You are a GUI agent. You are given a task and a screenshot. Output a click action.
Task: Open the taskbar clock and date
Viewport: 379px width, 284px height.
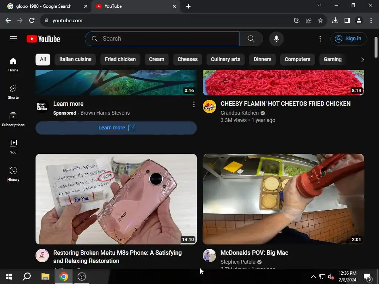347,277
